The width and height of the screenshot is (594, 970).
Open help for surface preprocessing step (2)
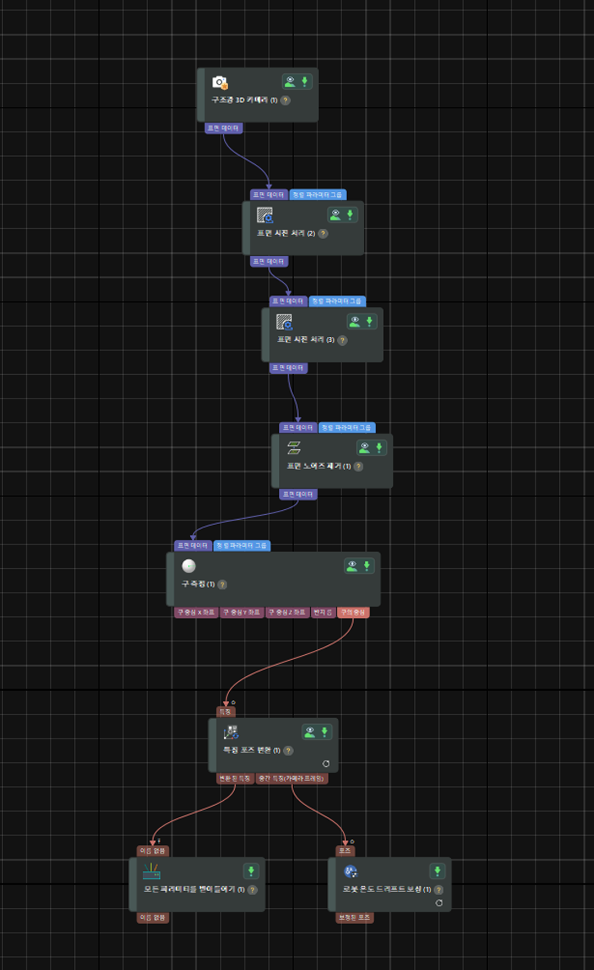click(x=323, y=234)
